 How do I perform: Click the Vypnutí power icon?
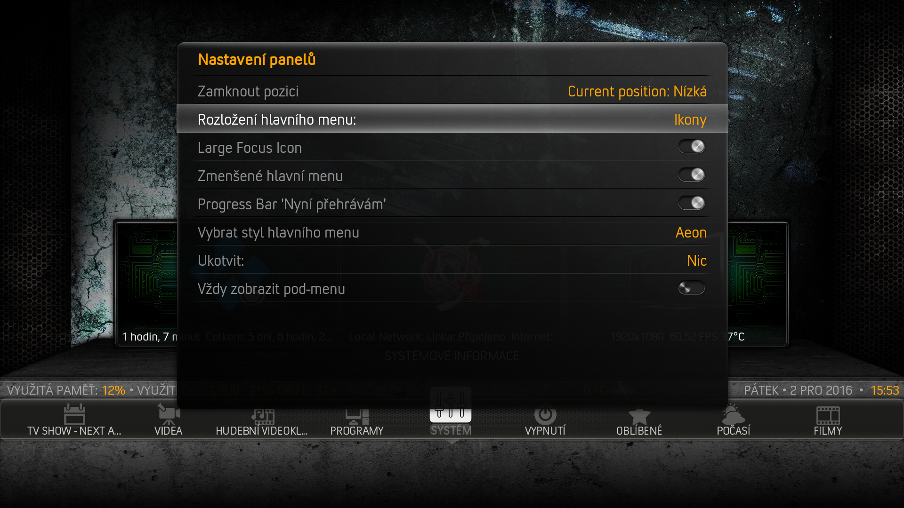545,414
